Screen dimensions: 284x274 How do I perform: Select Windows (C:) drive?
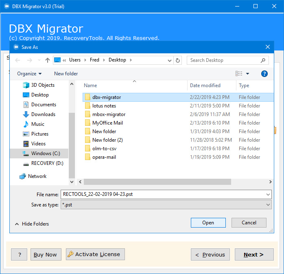[39, 153]
